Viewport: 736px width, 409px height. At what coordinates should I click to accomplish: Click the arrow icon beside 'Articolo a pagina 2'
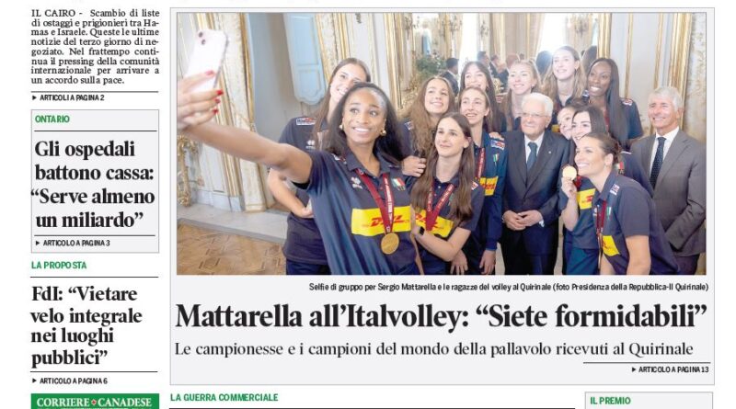tap(34, 97)
